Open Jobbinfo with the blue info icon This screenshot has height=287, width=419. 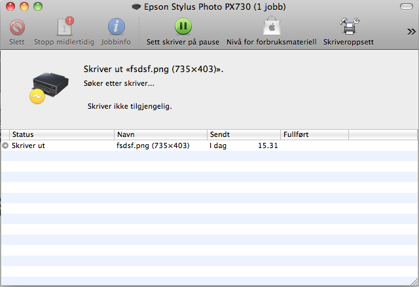click(117, 27)
